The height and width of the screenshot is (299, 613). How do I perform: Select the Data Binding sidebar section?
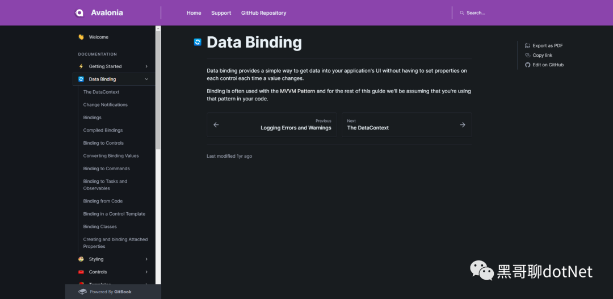point(114,79)
